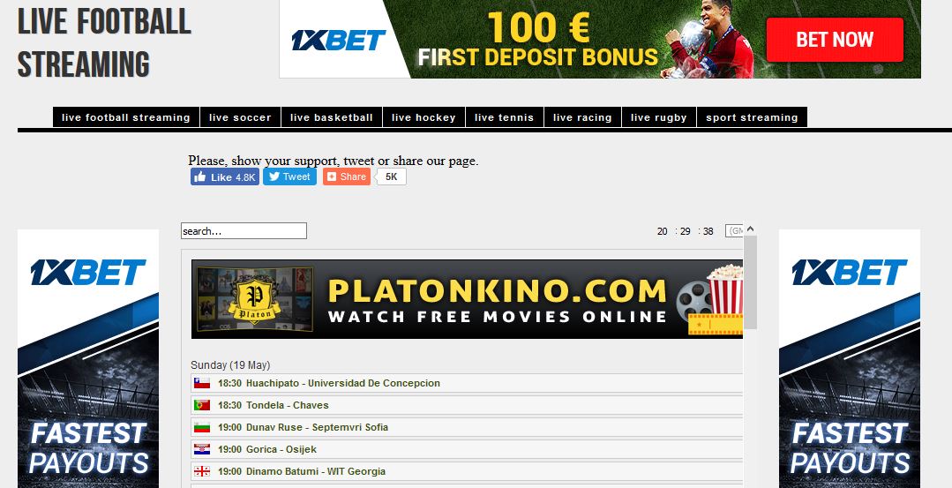This screenshot has width=952, height=488.
Task: Click the red BET NOW button
Action: pos(835,40)
